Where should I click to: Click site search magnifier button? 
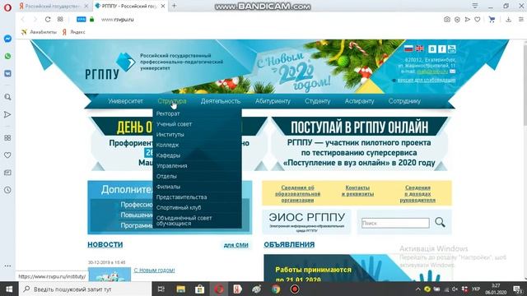click(440, 222)
